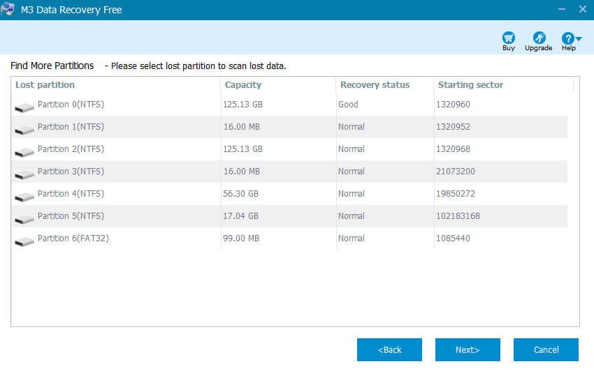Select the drive icon for Partition 3
594x371 pixels.
tap(24, 175)
